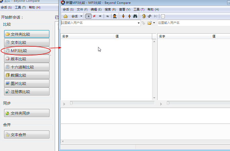Viewport: 230px width, 151px height.
Task: Open the rules referee icon
Action: pos(115,16)
